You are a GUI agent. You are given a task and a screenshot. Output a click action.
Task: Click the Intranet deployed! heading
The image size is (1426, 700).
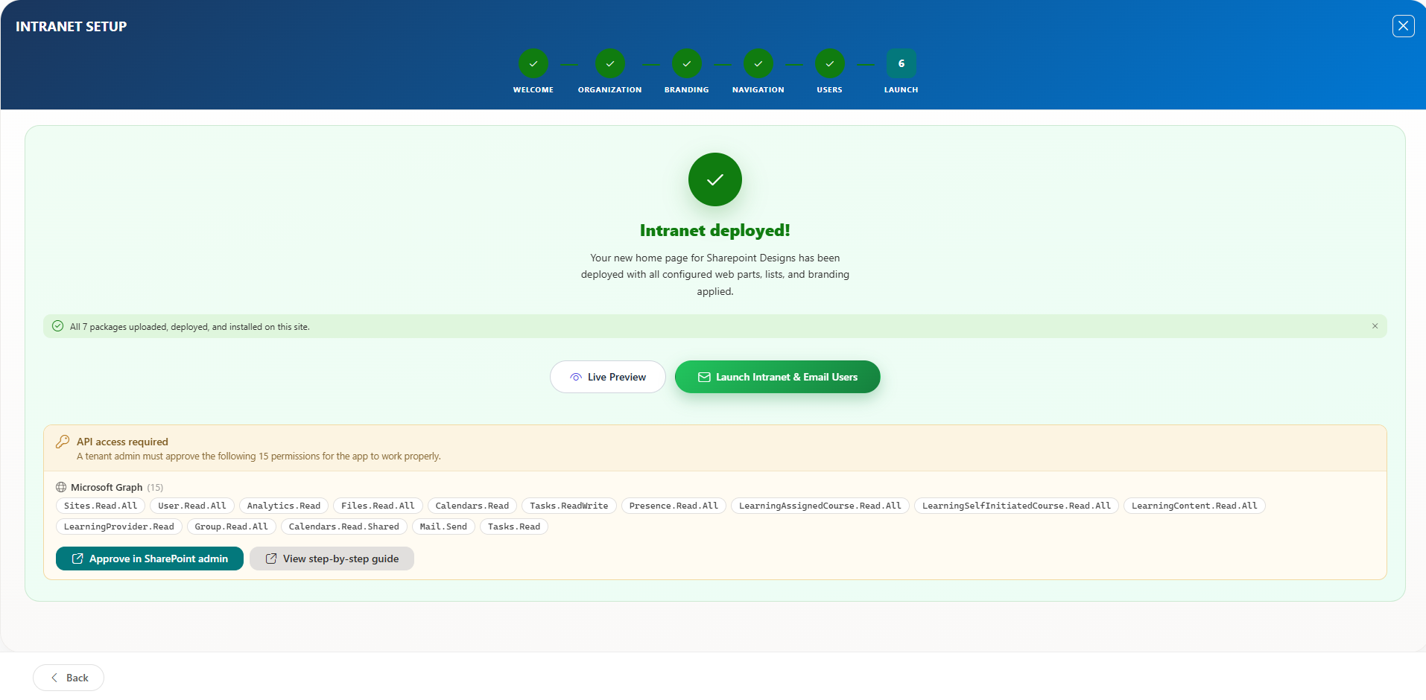click(x=715, y=230)
